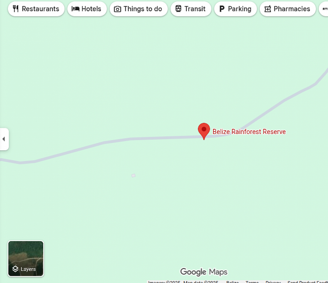Show Parking locations nearby

pos(235,9)
